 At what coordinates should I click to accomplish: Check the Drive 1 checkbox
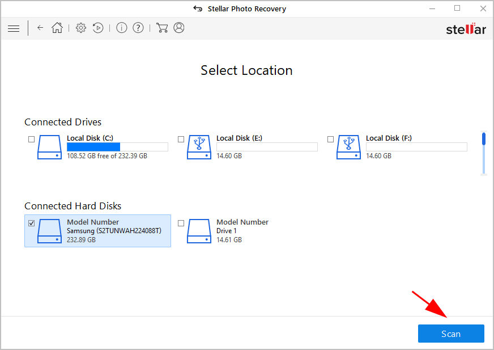(181, 223)
